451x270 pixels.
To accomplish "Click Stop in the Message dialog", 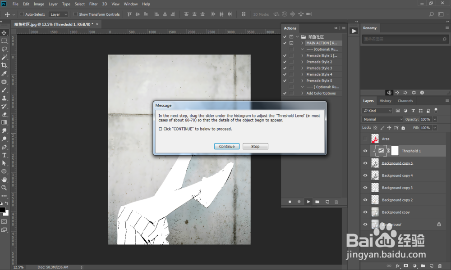I will pyautogui.click(x=255, y=147).
